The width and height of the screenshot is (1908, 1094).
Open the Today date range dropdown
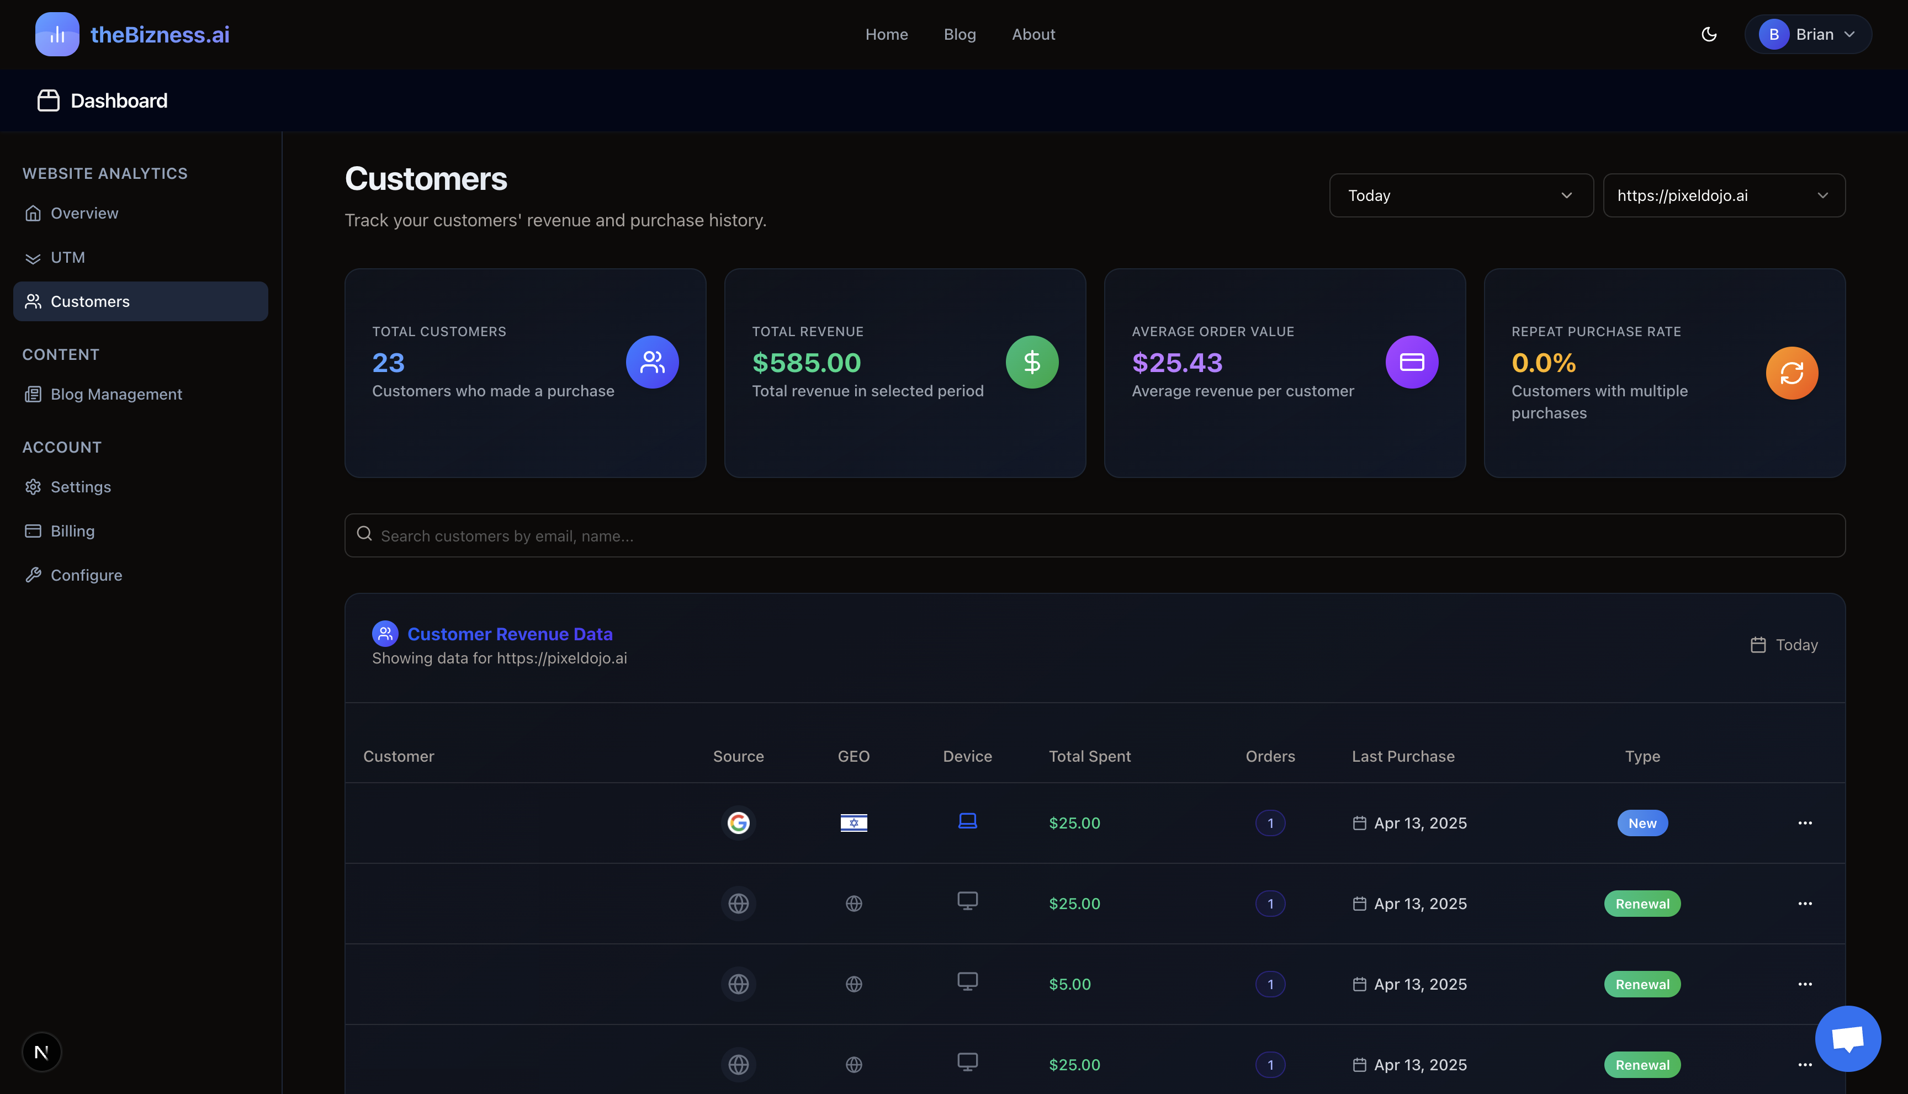click(x=1460, y=195)
